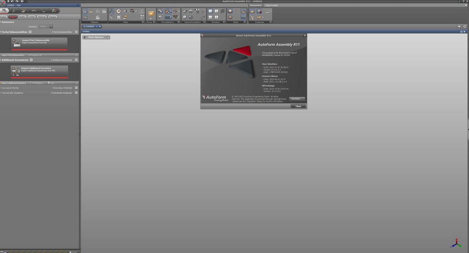Close the About dialog with X
The height and width of the screenshot is (253, 469).
[x=305, y=35]
